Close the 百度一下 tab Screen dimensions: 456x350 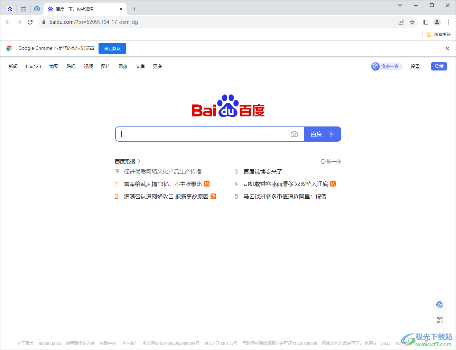pos(121,9)
